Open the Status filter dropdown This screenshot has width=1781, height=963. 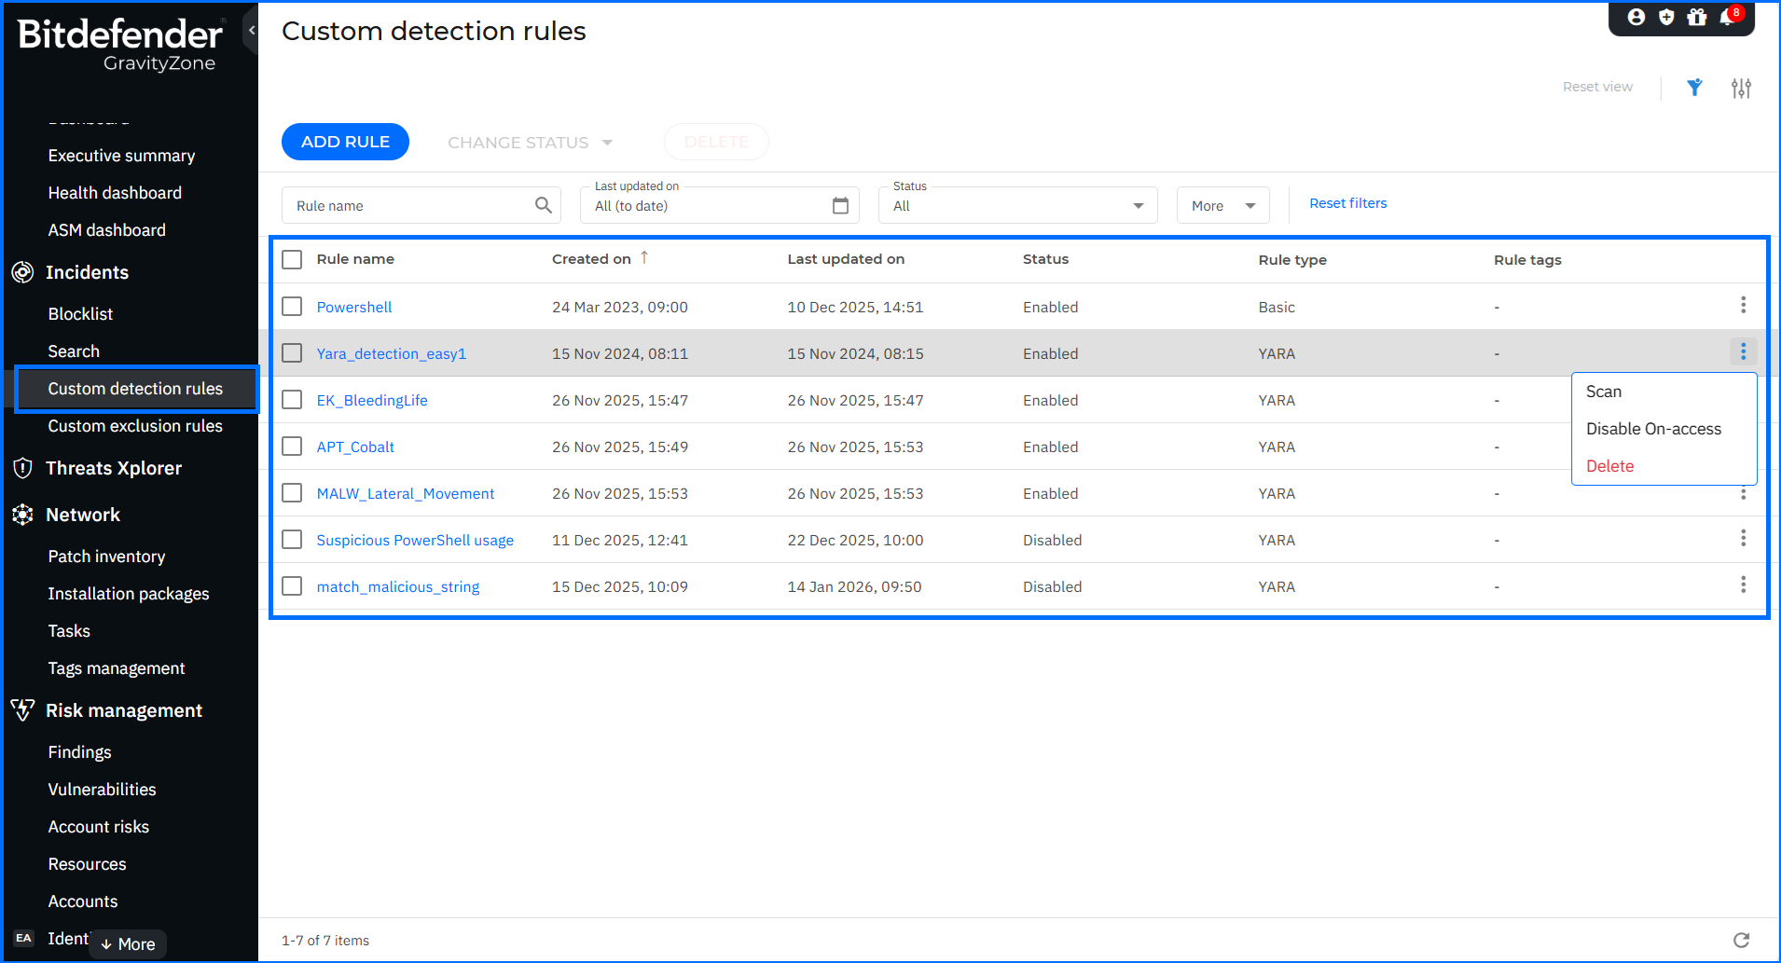pos(1018,205)
